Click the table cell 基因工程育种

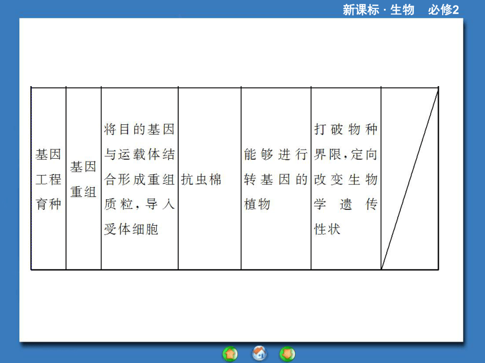tap(48, 179)
